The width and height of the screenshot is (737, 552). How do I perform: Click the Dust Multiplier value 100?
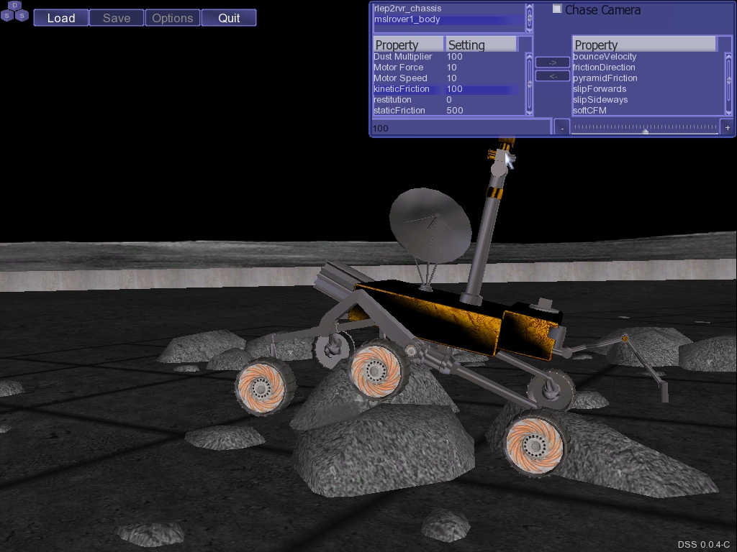pyautogui.click(x=455, y=56)
